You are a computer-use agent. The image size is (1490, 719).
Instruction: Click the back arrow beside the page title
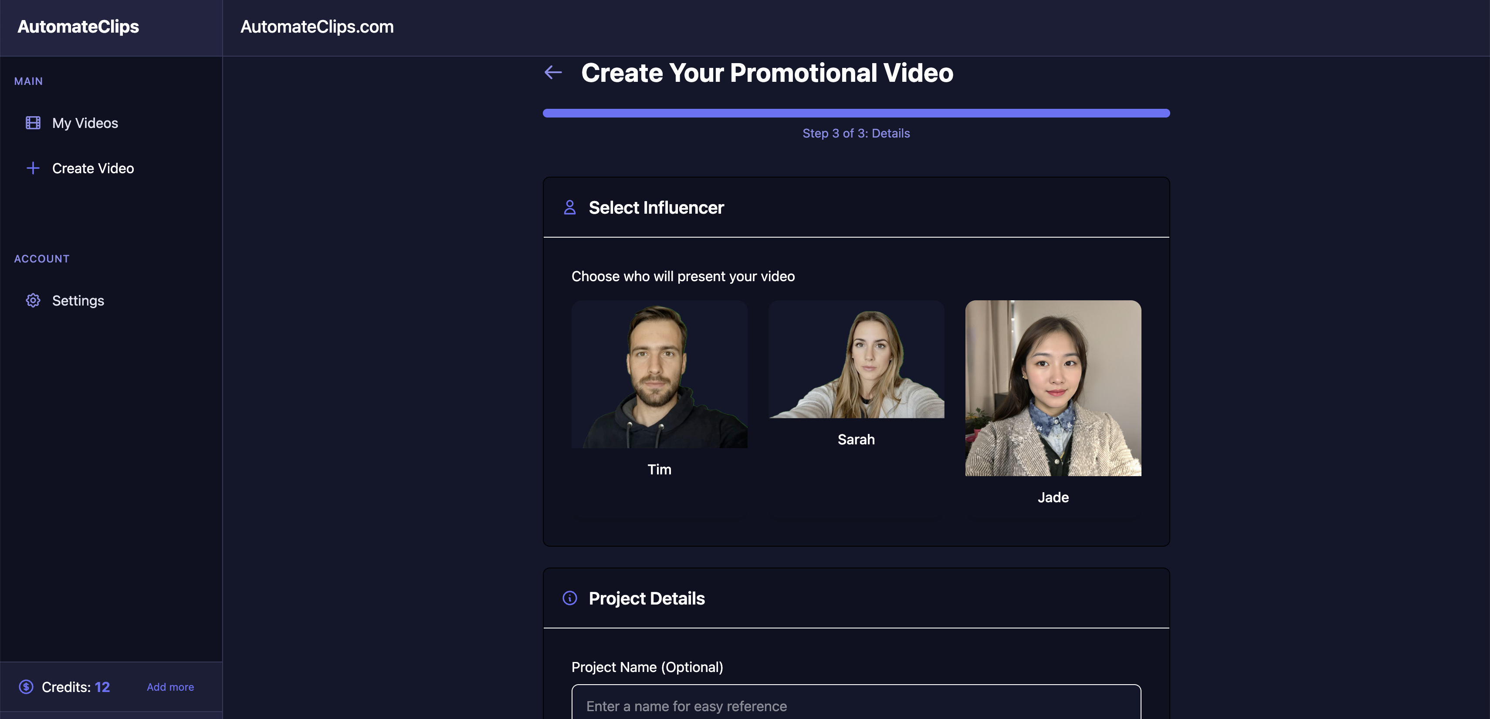[553, 72]
